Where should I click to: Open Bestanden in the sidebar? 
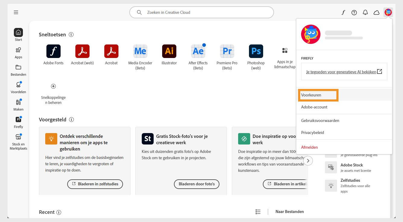click(x=18, y=70)
